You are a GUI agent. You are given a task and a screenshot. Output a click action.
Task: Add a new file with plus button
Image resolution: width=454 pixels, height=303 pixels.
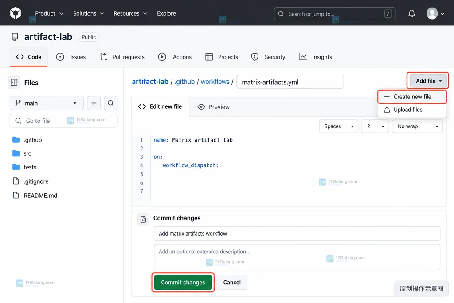[94, 103]
